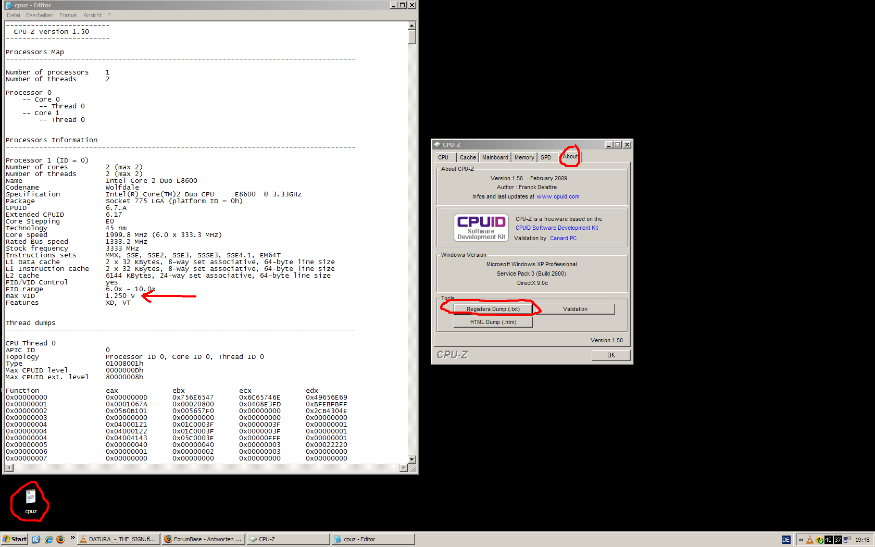Open the www.cpuid.com link
The width and height of the screenshot is (875, 547).
point(558,197)
